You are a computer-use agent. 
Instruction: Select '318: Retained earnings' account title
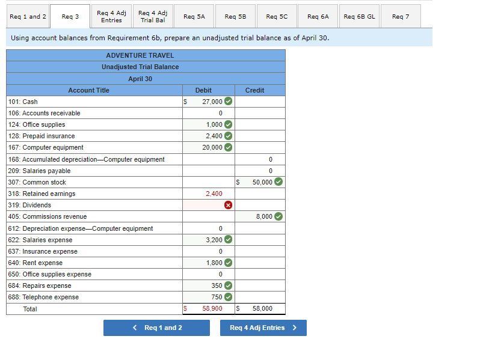click(42, 194)
